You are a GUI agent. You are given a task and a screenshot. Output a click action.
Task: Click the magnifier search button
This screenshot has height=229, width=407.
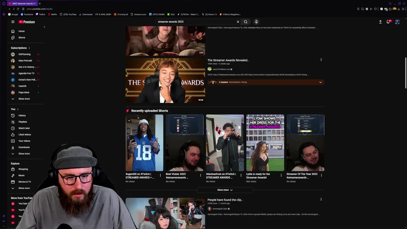[245, 22]
